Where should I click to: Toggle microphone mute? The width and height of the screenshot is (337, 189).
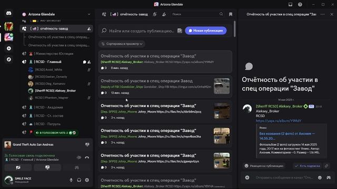pyautogui.click(x=71, y=180)
